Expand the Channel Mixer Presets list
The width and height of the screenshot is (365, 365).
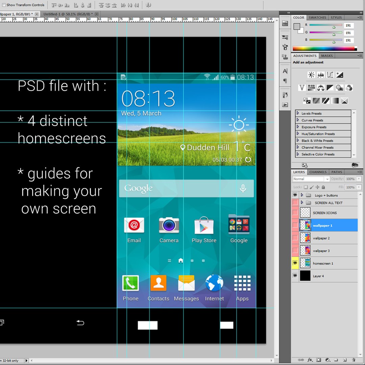(x=298, y=147)
